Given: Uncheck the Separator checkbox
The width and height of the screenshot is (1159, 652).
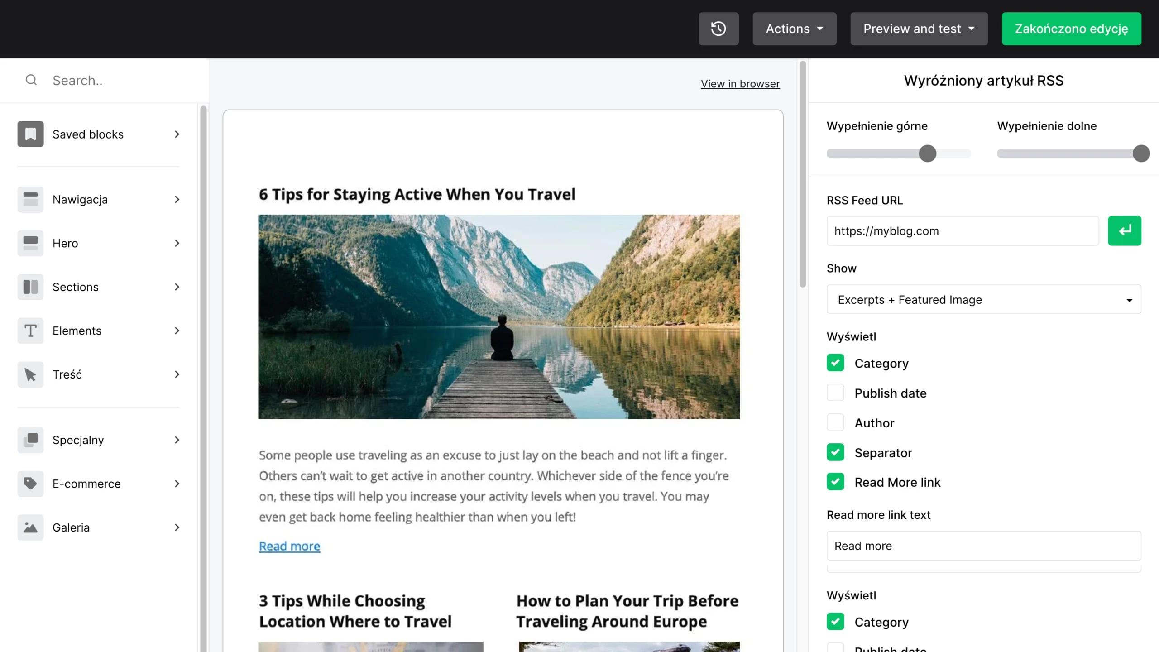Looking at the screenshot, I should [x=835, y=452].
